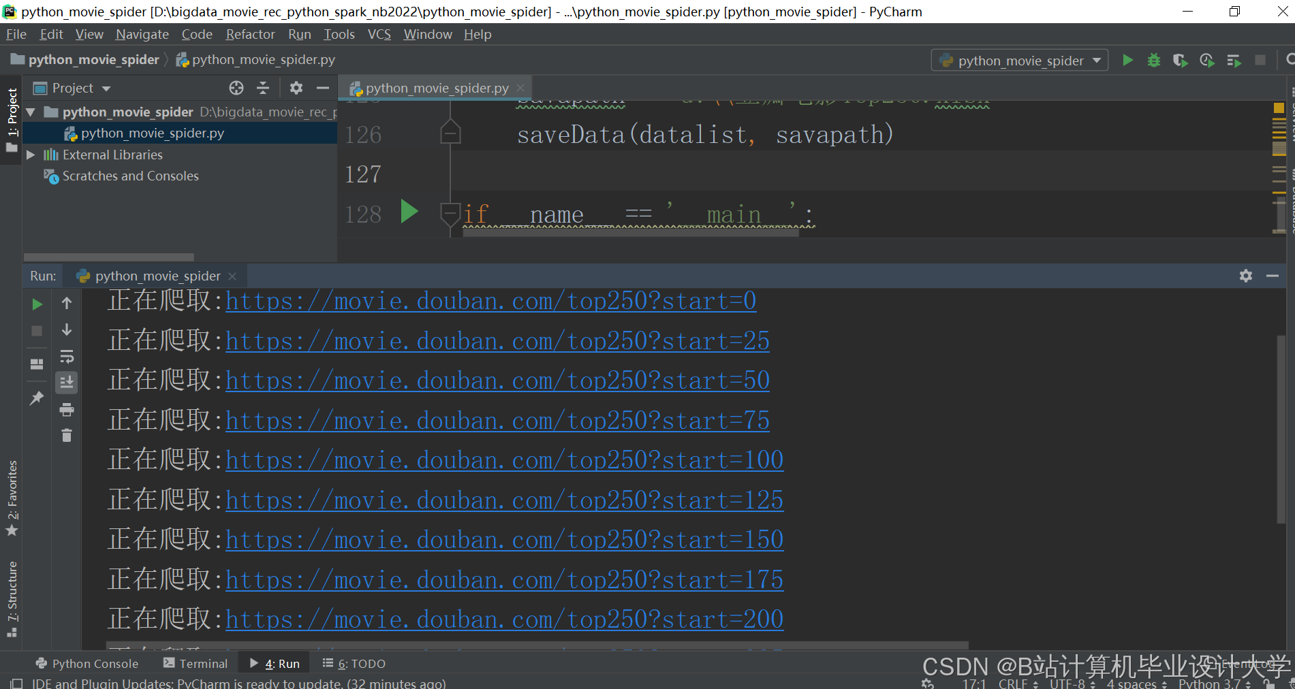1295x689 pixels.
Task: Start debugging with the bug icon
Action: point(1154,61)
